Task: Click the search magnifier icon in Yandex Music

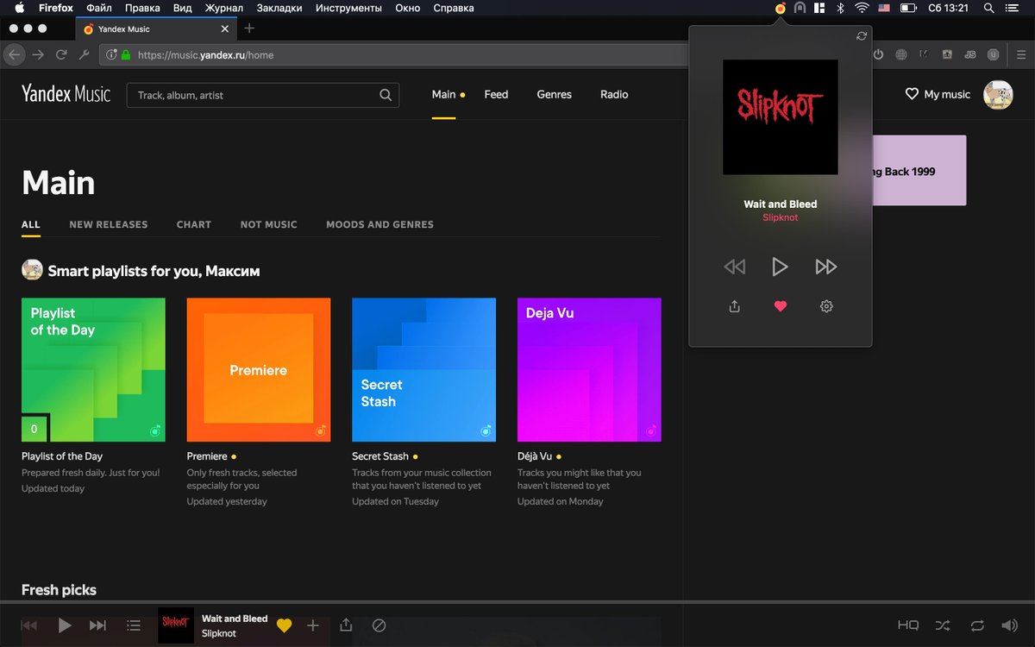Action: coord(386,95)
